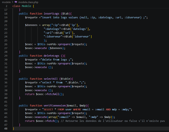The height and width of the screenshot is (132, 169).
Task: Click line number 42 in gutter
Action: coord(6,106)
